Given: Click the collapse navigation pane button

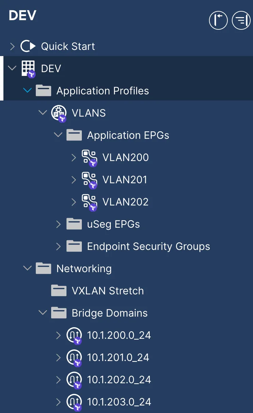Looking at the screenshot, I should click(x=218, y=20).
